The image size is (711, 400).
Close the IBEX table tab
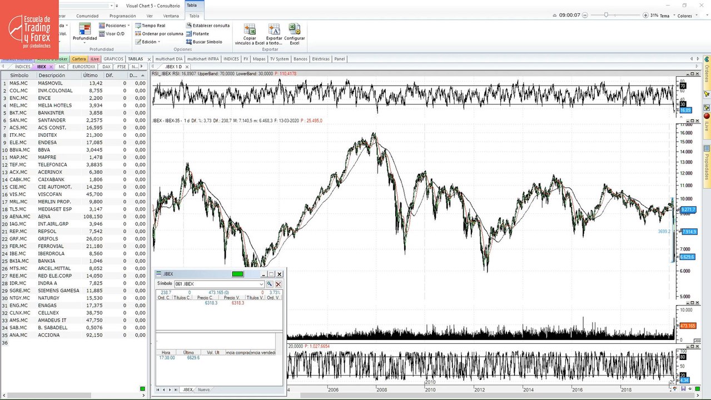pos(51,67)
